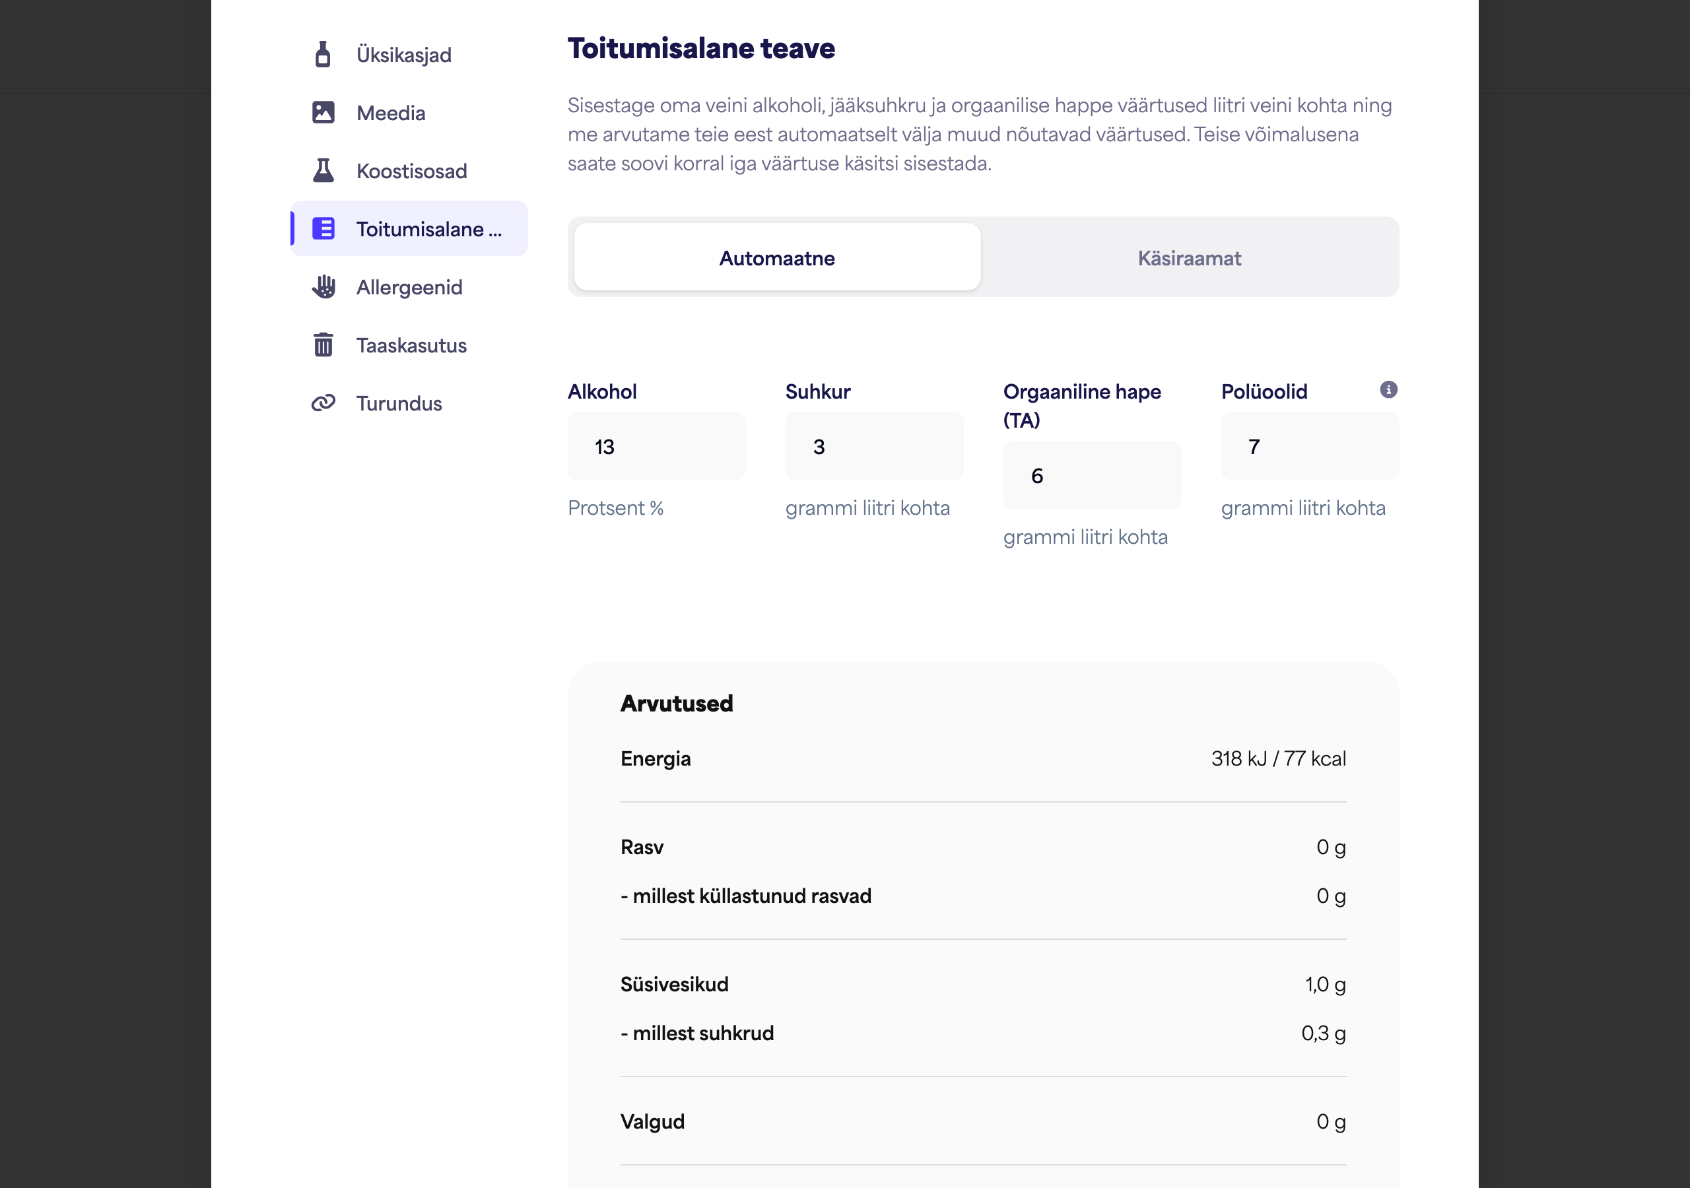
Task: Click the image icon beside Meedia
Action: 323,113
